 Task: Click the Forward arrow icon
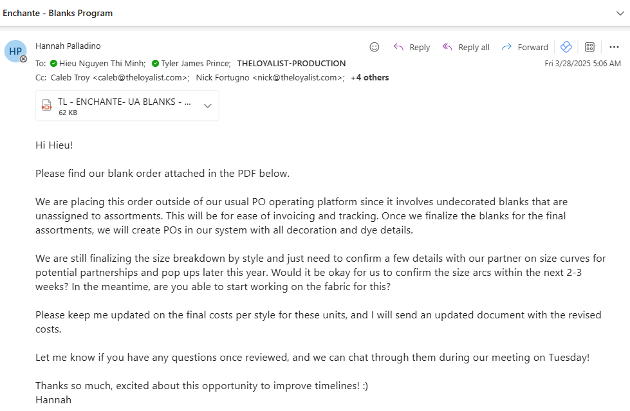click(506, 47)
